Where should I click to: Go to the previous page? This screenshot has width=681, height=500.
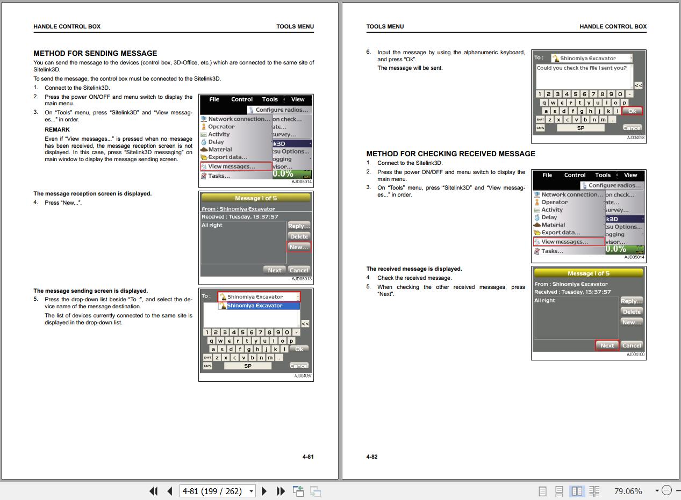170,491
